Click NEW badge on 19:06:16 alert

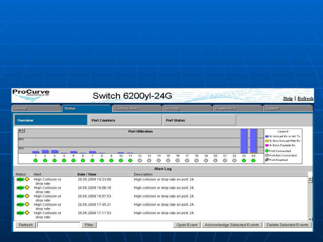click(x=20, y=188)
